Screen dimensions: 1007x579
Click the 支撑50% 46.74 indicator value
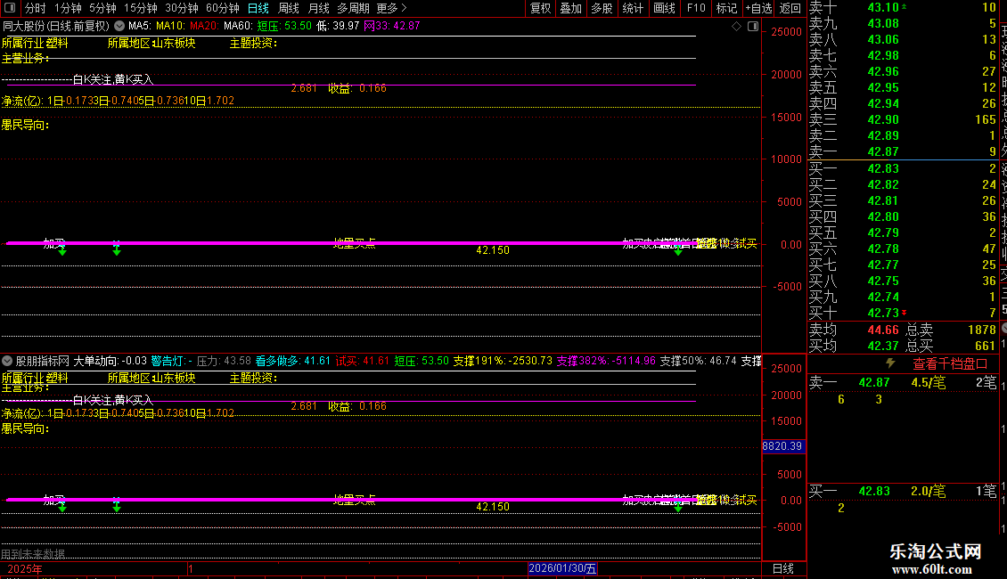point(698,361)
